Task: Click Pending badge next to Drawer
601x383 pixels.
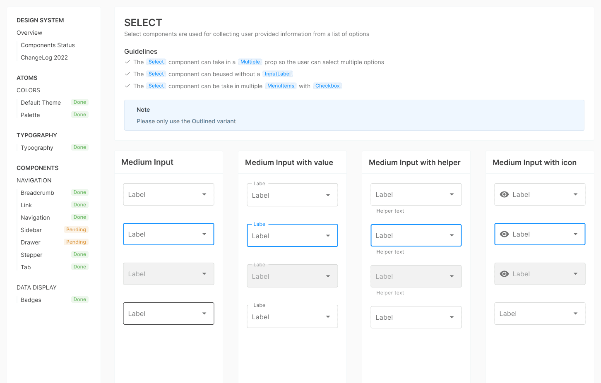Action: click(x=76, y=242)
